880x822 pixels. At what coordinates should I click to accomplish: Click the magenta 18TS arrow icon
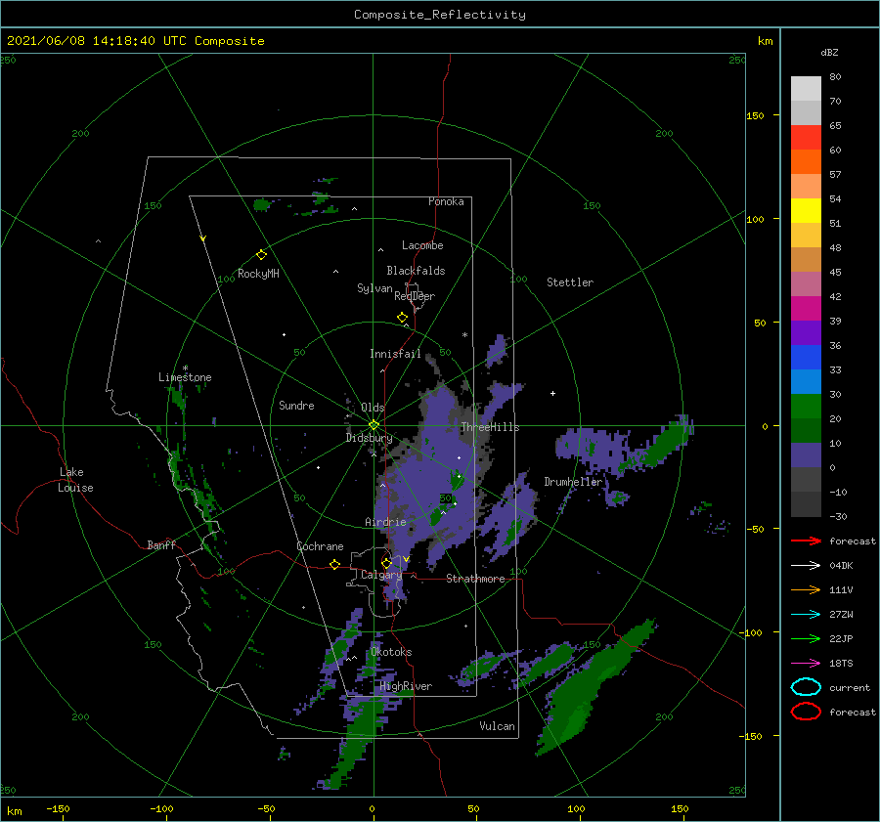click(806, 664)
